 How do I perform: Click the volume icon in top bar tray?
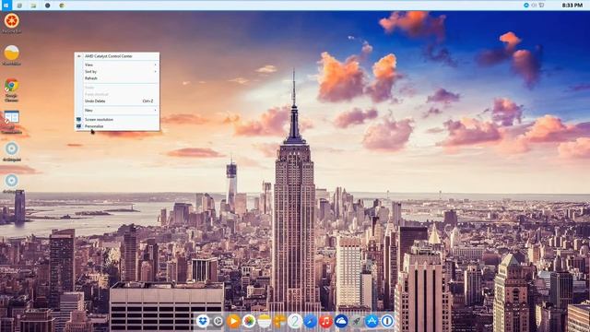(x=534, y=6)
